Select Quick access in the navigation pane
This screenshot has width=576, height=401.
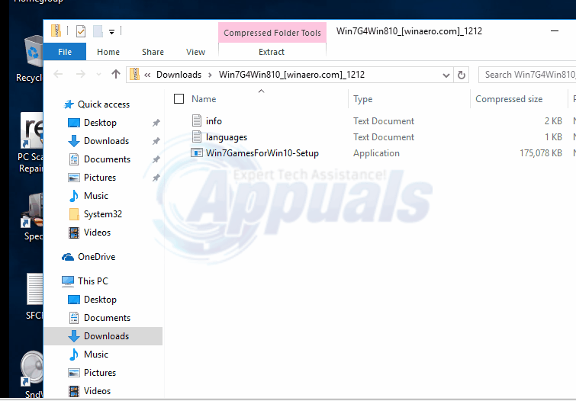[x=104, y=104]
